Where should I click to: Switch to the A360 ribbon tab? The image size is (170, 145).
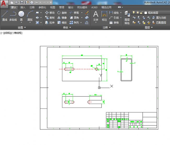(94, 7)
